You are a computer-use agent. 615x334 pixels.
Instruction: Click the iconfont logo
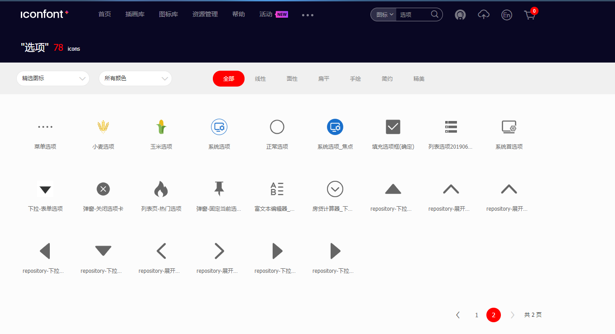click(44, 14)
